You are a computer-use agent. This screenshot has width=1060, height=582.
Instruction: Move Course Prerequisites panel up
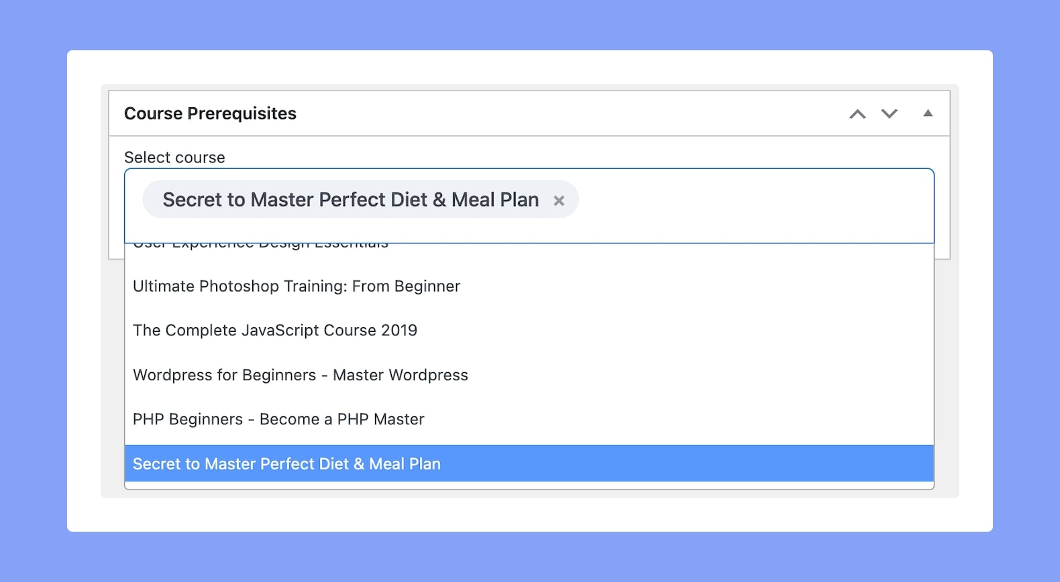pos(857,114)
